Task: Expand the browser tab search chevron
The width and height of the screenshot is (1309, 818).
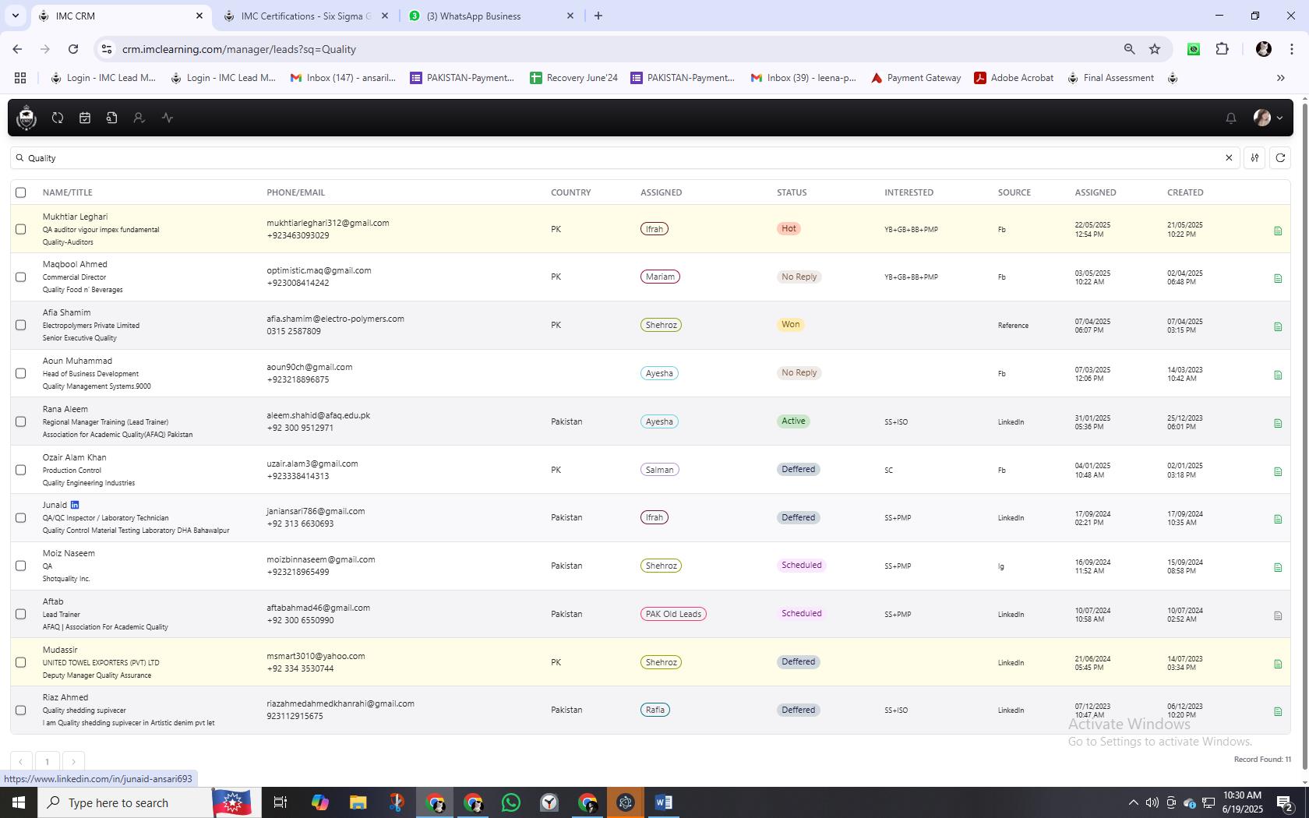Action: coord(16,16)
